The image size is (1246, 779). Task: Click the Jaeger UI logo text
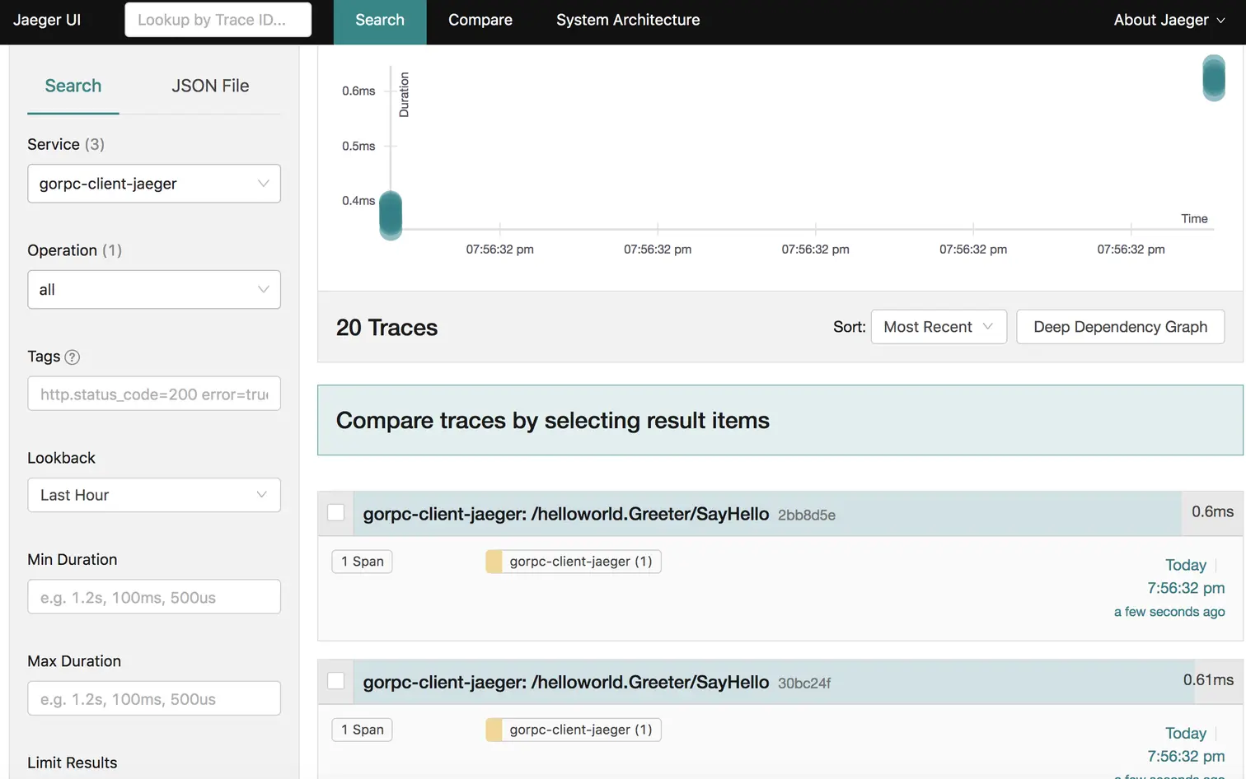tap(47, 20)
